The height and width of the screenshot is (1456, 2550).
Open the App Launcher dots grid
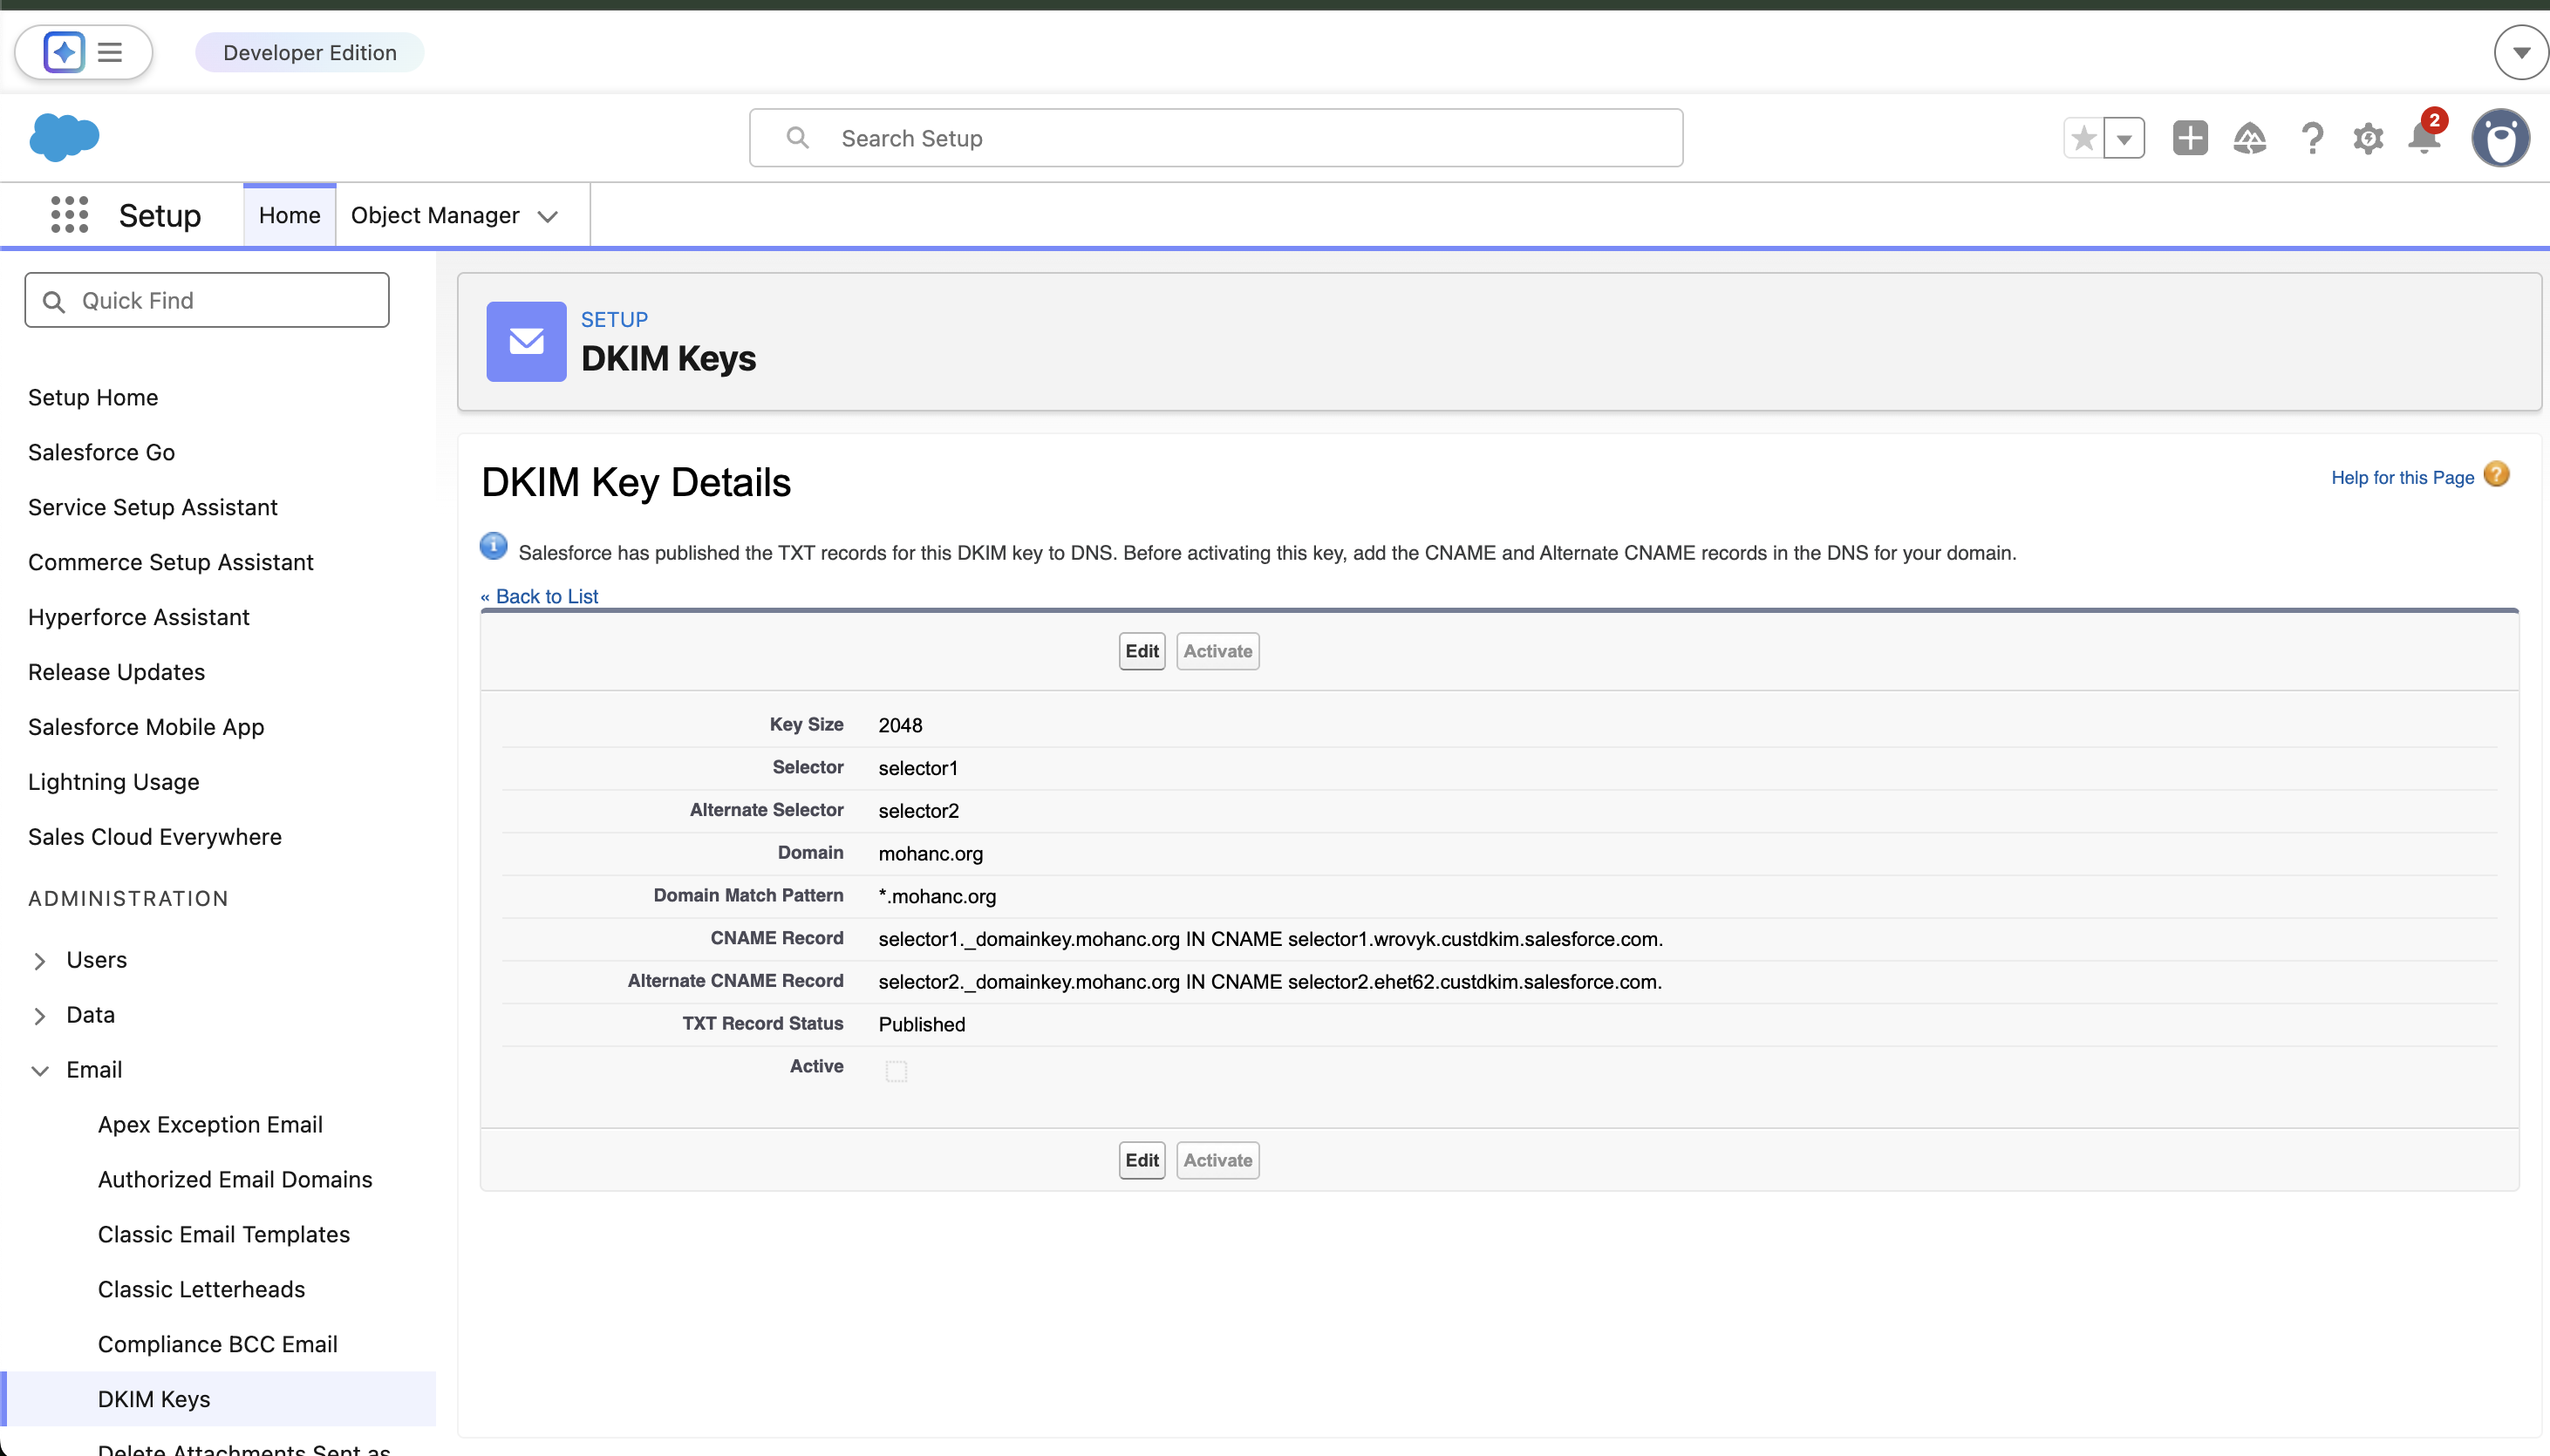[x=69, y=215]
